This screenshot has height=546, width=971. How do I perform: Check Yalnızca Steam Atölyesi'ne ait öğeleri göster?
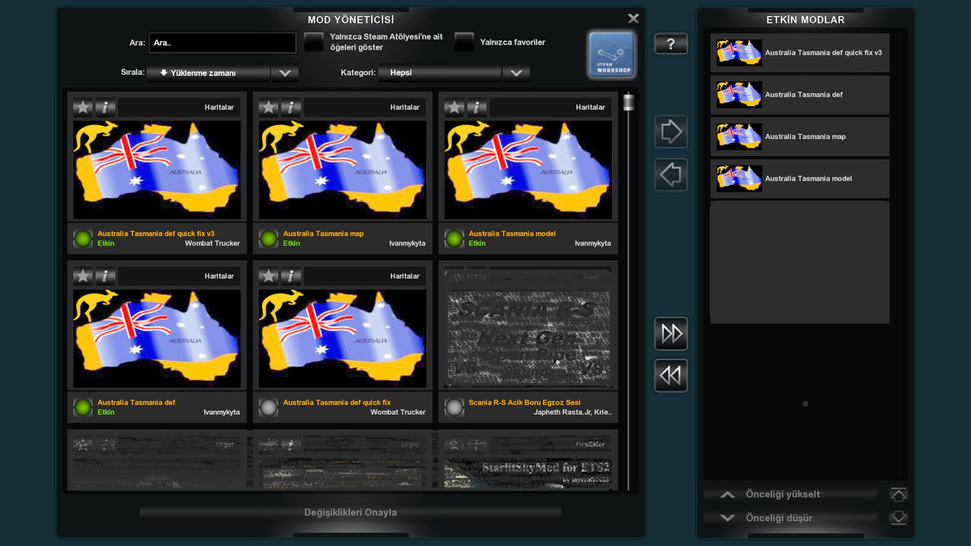coord(313,42)
